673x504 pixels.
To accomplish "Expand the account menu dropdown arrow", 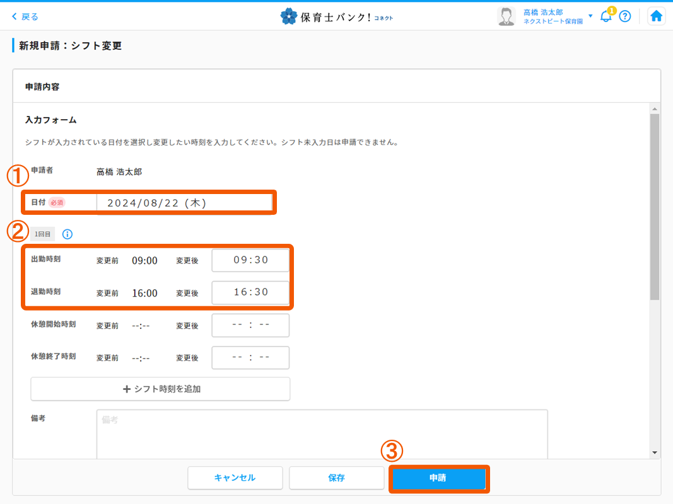I will [590, 16].
